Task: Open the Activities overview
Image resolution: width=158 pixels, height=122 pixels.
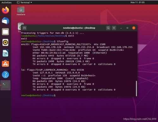Action: pos(6,3)
